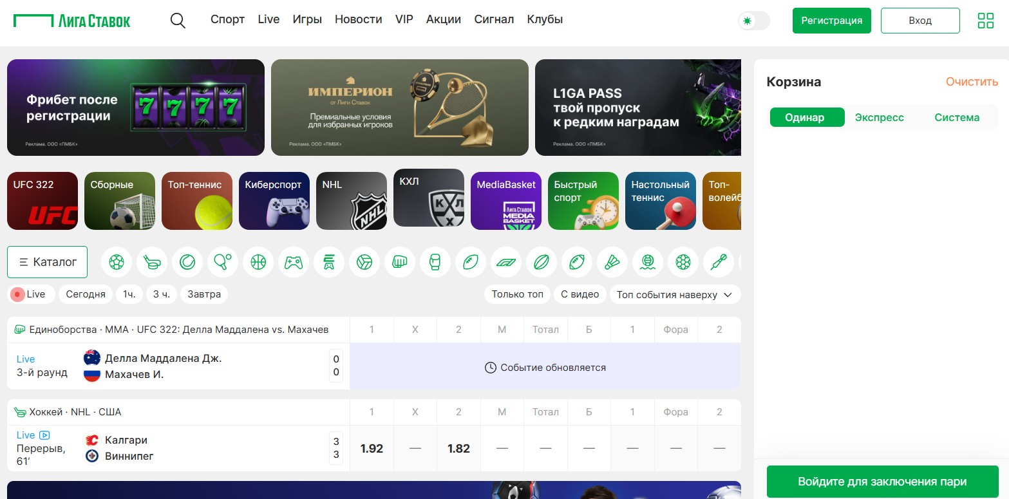Open the Фрибет после регистрации banner

pyautogui.click(x=136, y=108)
